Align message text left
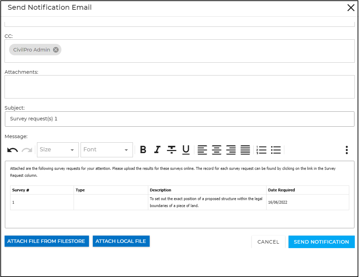Viewport: 359px width, 277px height. pyautogui.click(x=202, y=150)
